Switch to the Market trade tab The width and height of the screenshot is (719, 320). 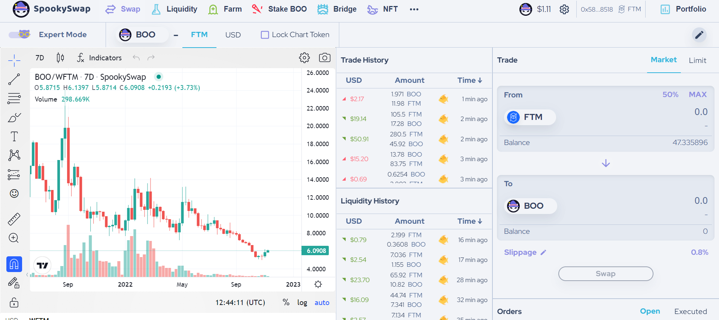pyautogui.click(x=664, y=60)
